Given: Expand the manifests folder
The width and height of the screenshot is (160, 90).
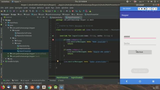Looking at the screenshot, I should coord(6,23).
